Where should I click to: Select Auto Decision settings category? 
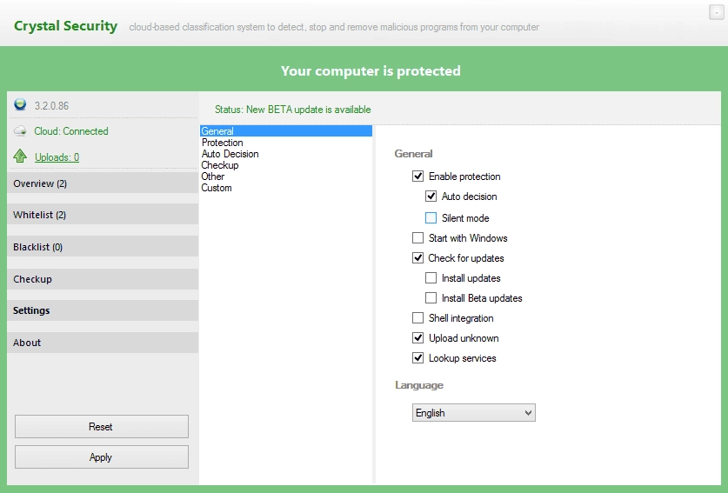click(286, 154)
